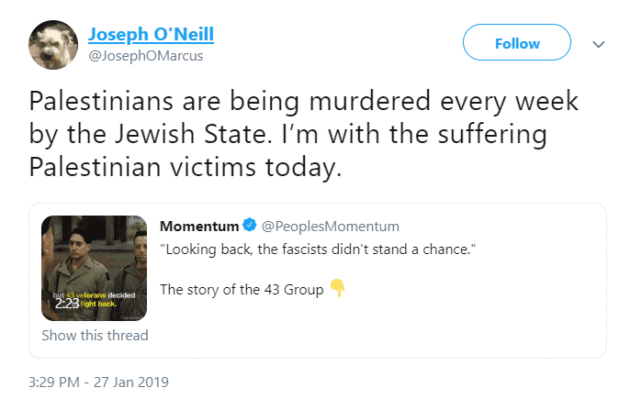619x399 pixels.
Task: Click the @JosephOMarcus handle
Action: (x=146, y=56)
